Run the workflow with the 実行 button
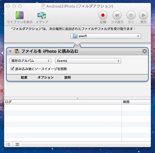Image resolution: width=155 pixels, height=153 pixels. click(143, 15)
